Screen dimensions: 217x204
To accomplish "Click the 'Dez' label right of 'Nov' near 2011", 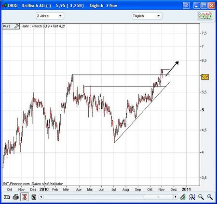I will tap(174, 189).
